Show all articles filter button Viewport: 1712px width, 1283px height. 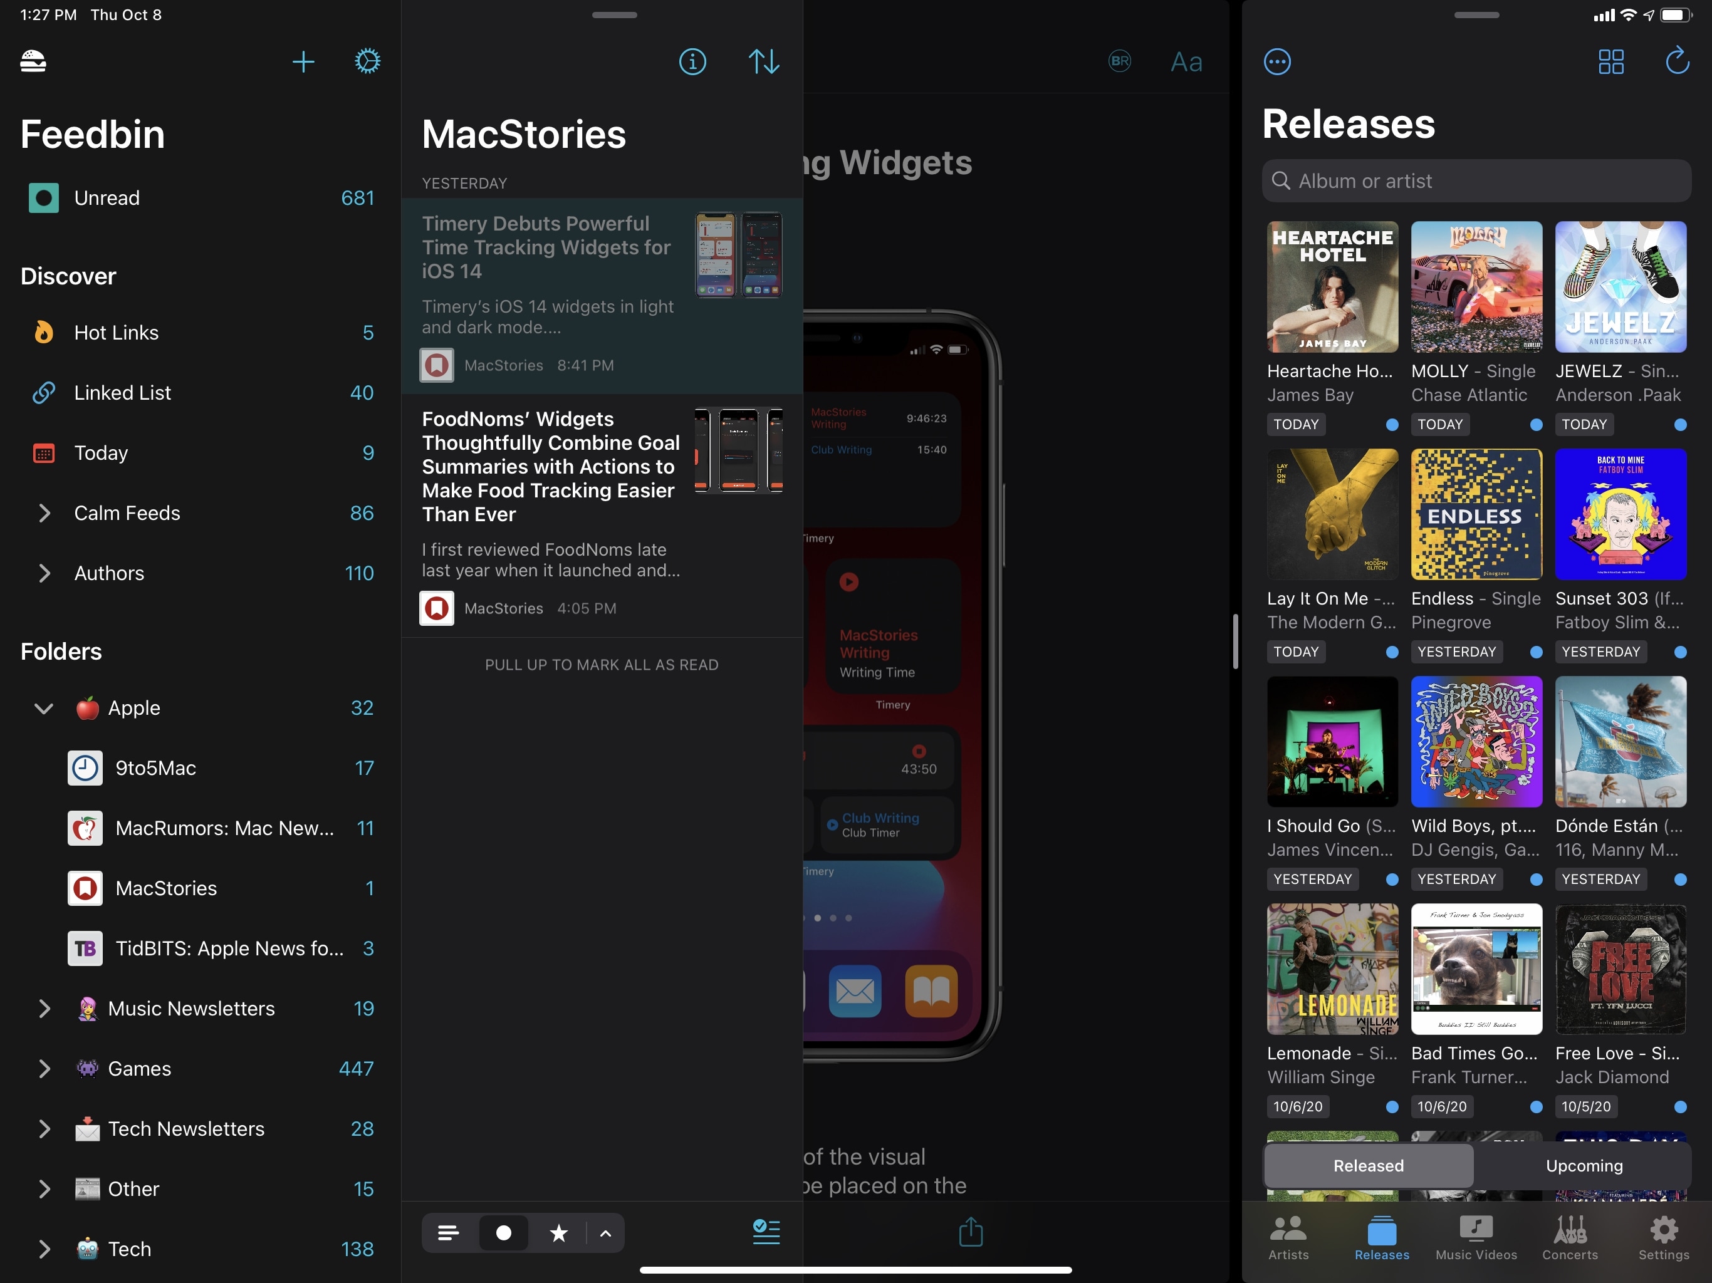[448, 1233]
